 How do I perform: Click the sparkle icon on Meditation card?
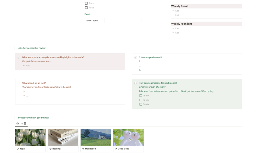click(x=83, y=149)
